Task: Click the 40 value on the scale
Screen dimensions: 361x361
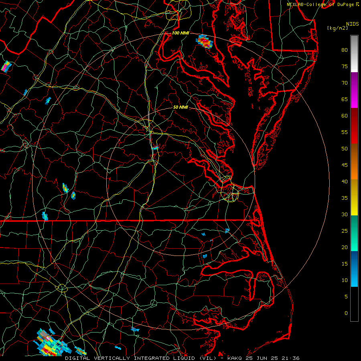Action: (345, 181)
